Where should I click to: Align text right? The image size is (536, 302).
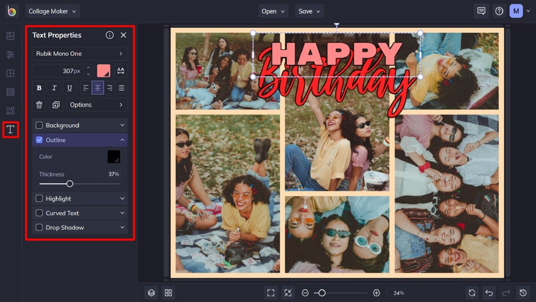click(x=110, y=88)
